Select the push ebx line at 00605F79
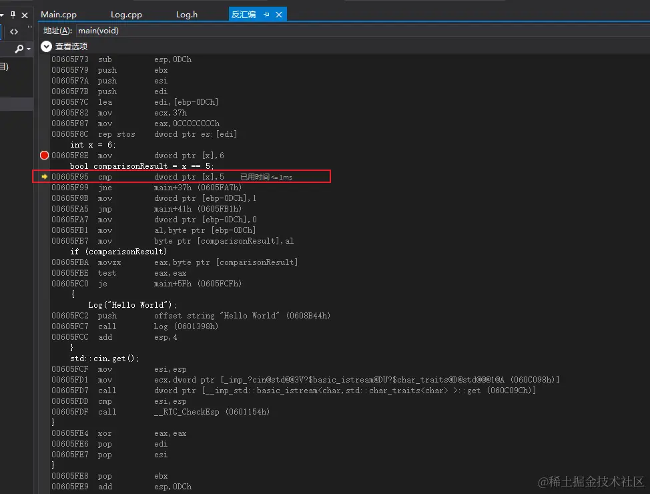The height and width of the screenshot is (494, 650). click(x=109, y=70)
